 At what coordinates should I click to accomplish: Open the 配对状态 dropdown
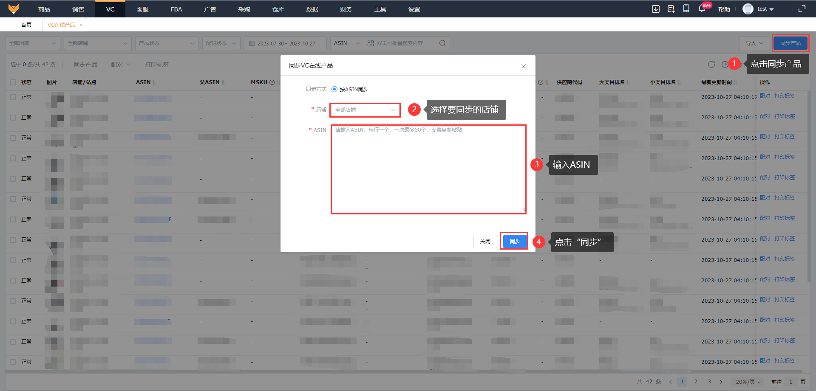pos(221,43)
